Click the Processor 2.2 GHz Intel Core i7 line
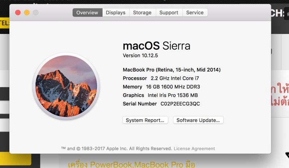Image resolution: width=289 pixels, height=168 pixels. [161, 78]
